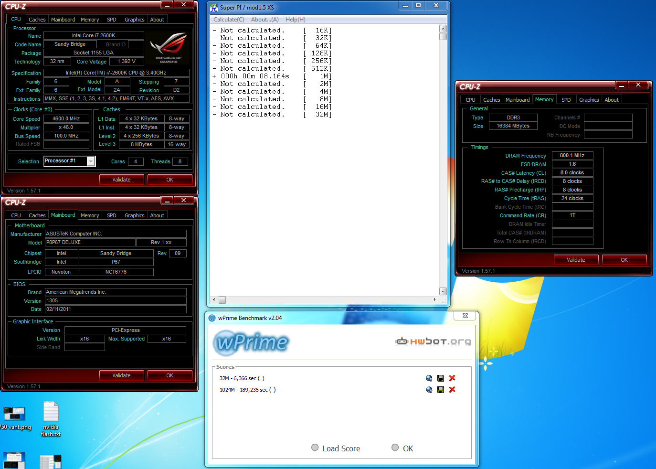Click the Super PI vertical scrollbar thumb
Image resolution: width=656 pixels, height=469 pixels.
pos(443,36)
